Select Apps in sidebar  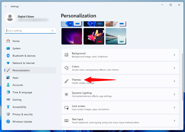point(30,78)
